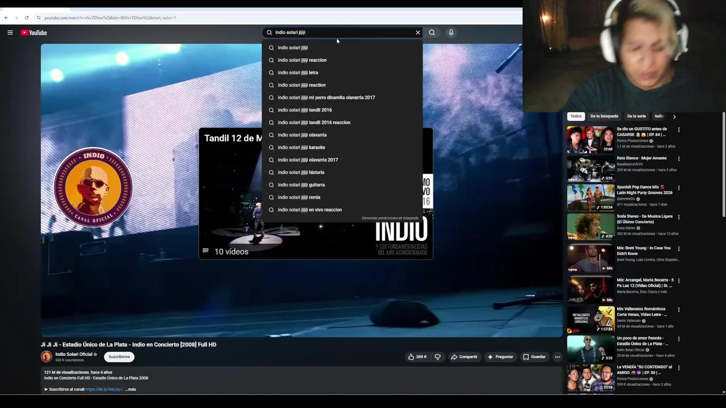Open 'Spanish Pop Dance Mix' video thumbnail

pyautogui.click(x=590, y=197)
